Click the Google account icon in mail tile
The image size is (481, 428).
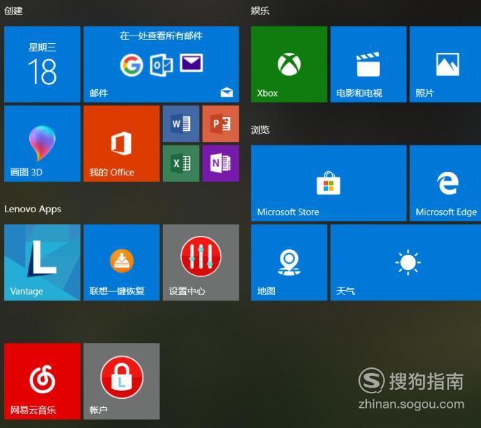[132, 65]
